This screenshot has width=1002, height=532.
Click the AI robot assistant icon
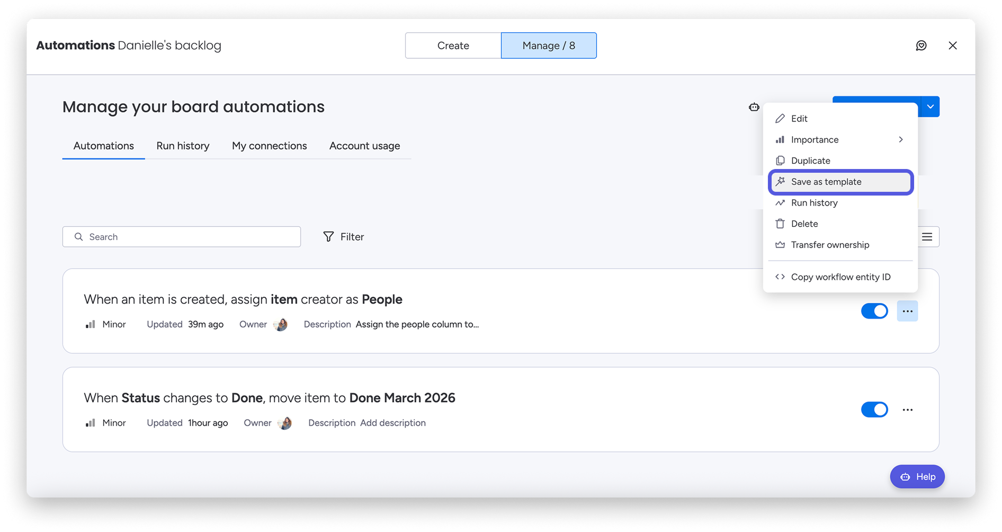tap(754, 107)
